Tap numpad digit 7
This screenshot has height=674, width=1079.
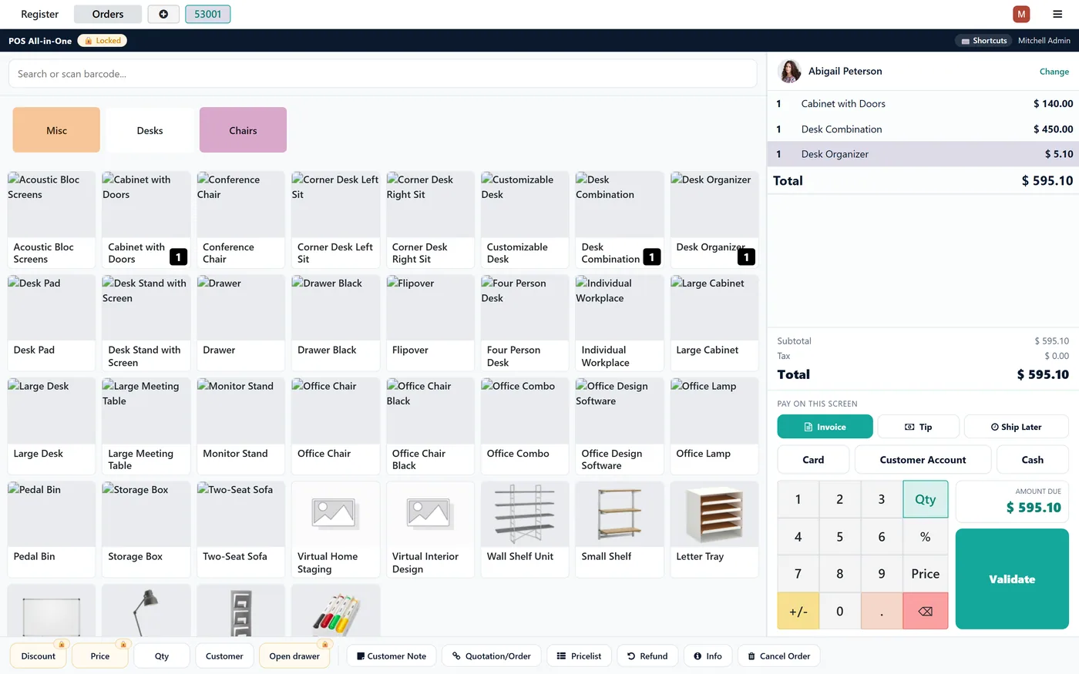point(798,574)
